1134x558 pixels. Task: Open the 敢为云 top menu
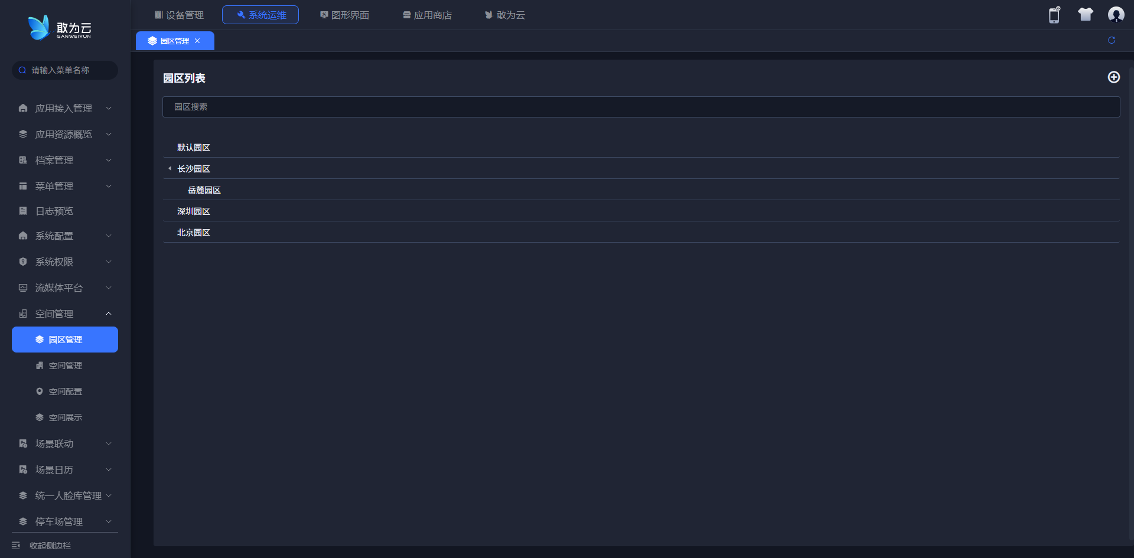click(505, 15)
